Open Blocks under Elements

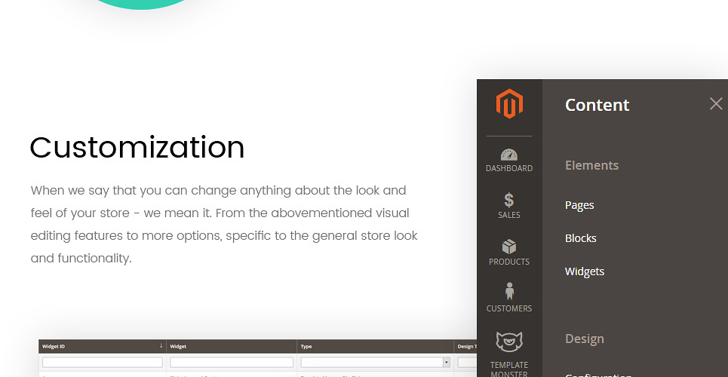click(580, 238)
